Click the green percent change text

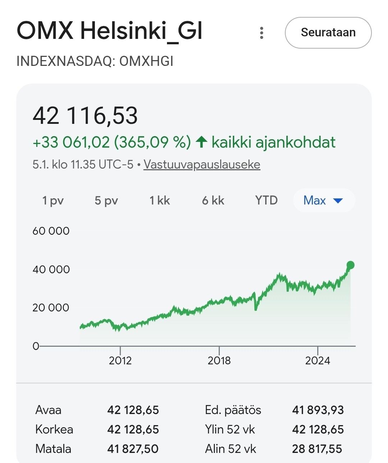pos(112,142)
